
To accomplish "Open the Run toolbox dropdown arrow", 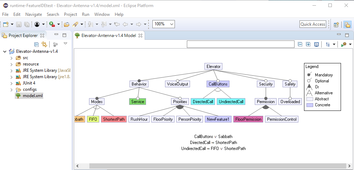I will pos(58,24).
